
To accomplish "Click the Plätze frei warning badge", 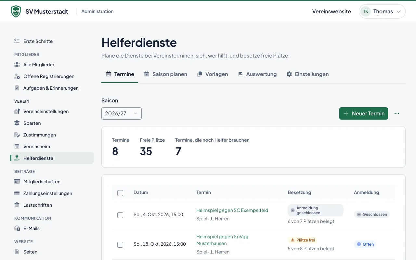I will [x=303, y=240].
